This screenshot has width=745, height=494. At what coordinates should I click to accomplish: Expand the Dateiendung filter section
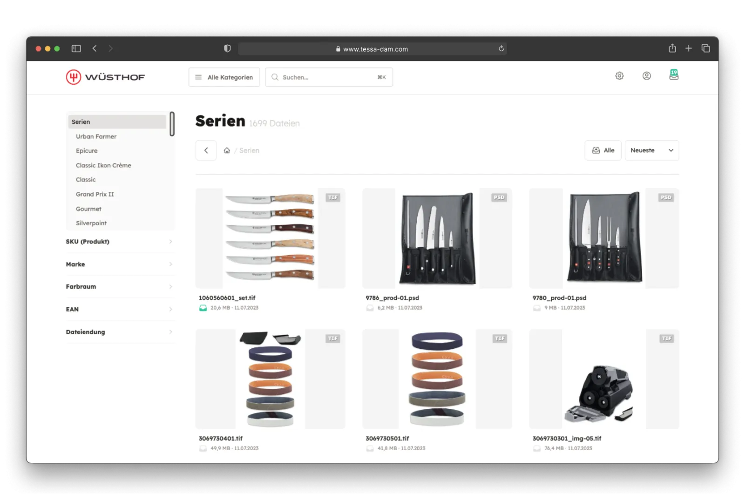(x=119, y=332)
